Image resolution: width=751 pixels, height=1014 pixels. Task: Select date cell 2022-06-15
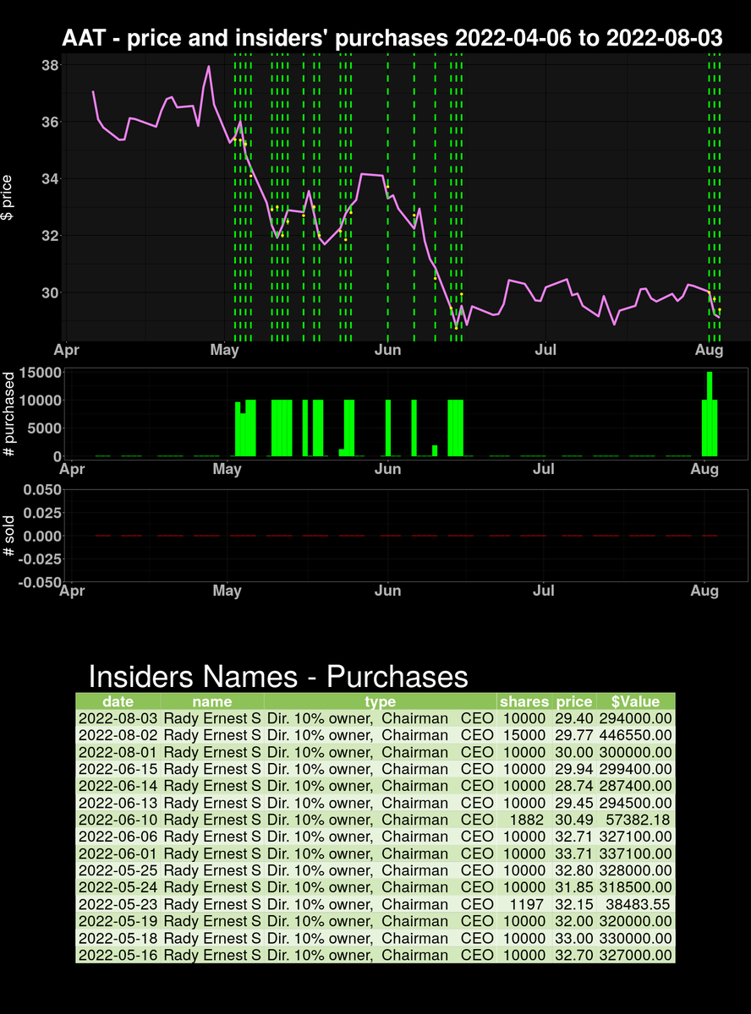118,769
